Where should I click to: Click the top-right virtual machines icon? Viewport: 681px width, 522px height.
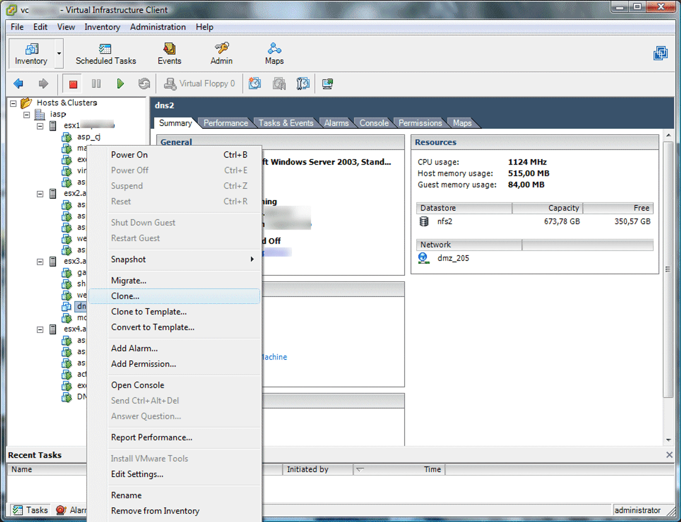click(661, 53)
